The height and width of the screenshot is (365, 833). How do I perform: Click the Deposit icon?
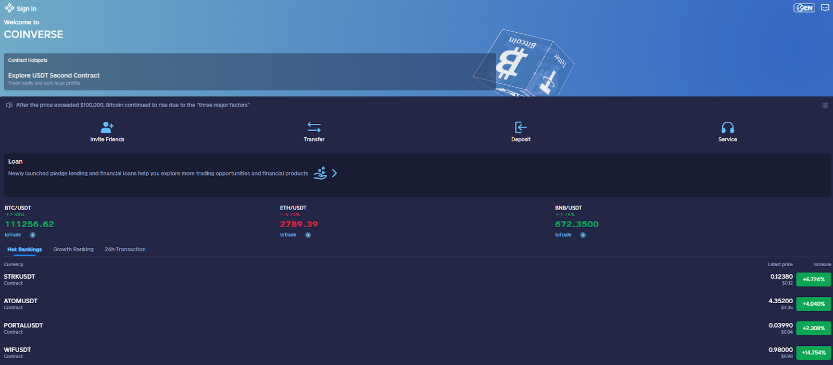click(x=521, y=127)
